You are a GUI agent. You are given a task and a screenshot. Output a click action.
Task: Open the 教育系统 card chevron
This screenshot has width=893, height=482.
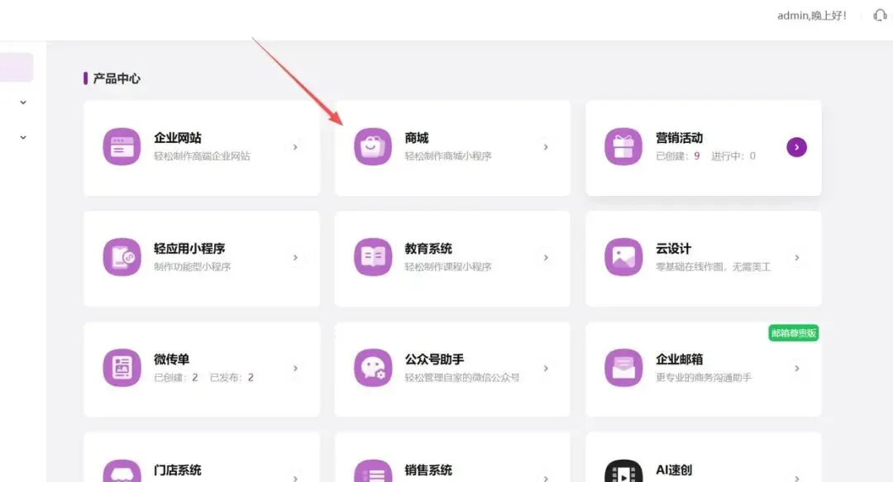tap(546, 258)
